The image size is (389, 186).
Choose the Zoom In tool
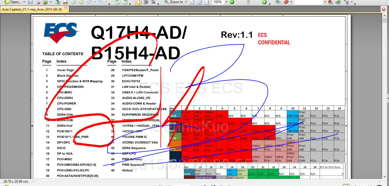pyautogui.click(x=173, y=2)
